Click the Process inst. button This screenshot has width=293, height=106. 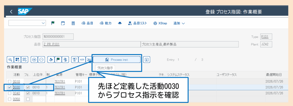(x=117, y=60)
